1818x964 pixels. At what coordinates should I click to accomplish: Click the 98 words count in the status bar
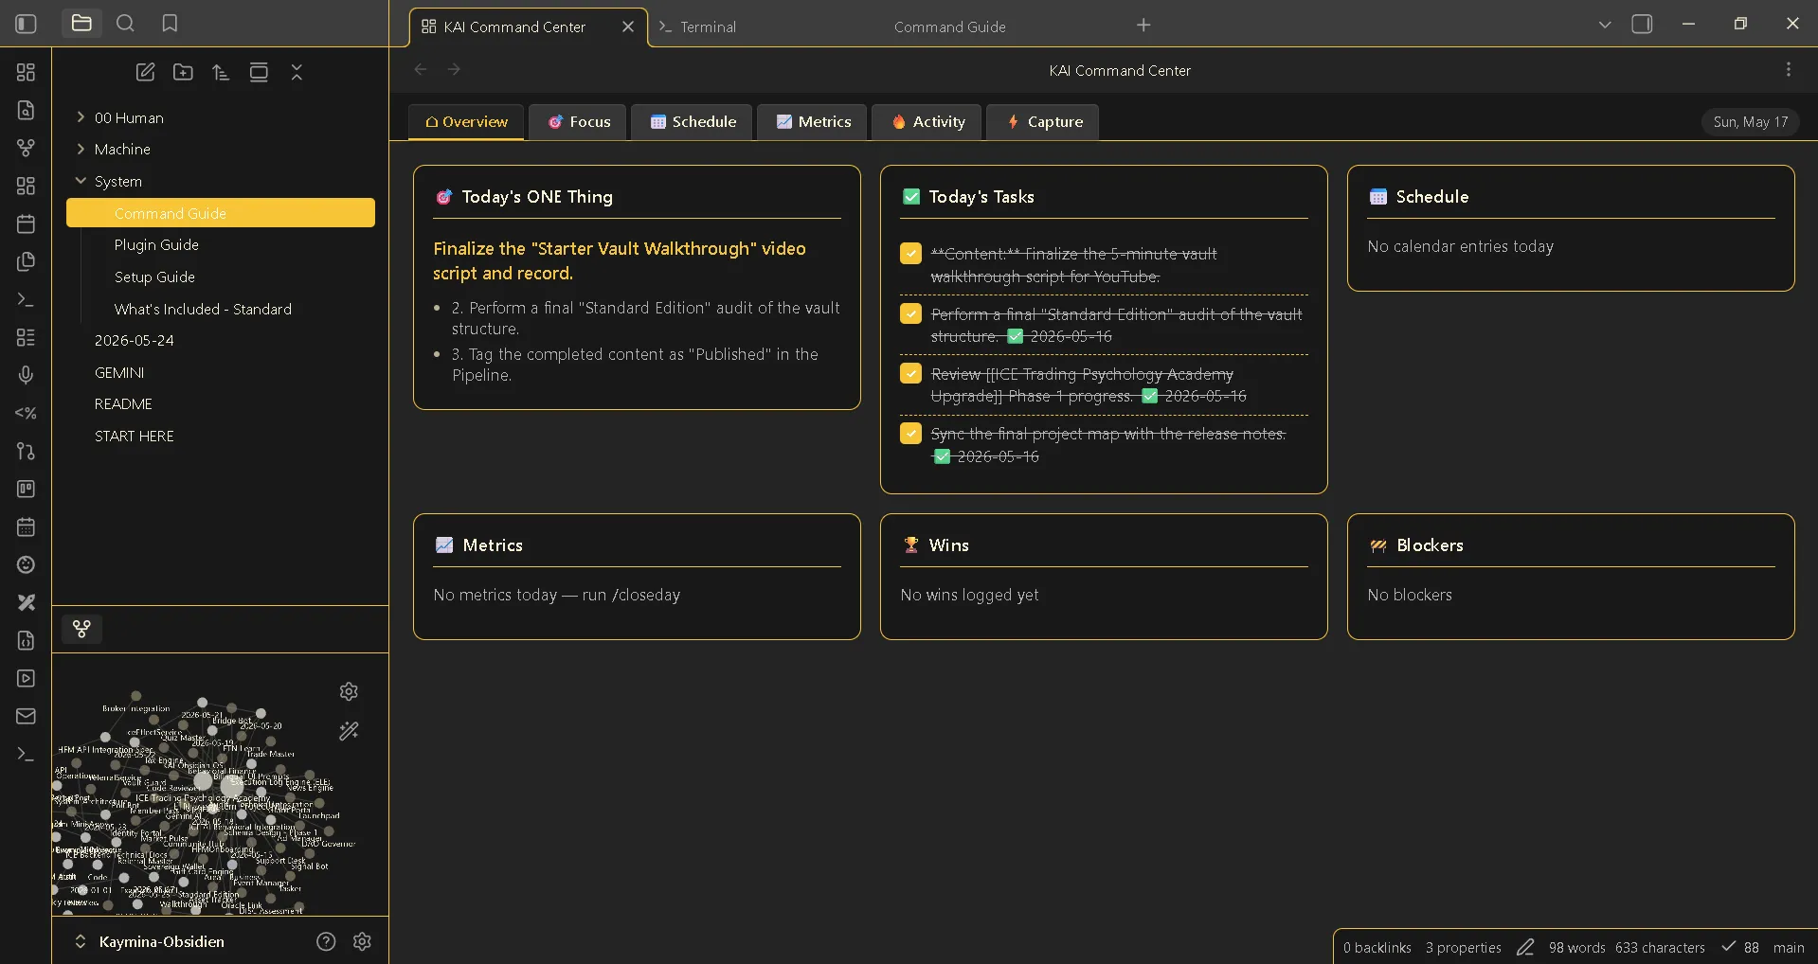[1576, 948]
